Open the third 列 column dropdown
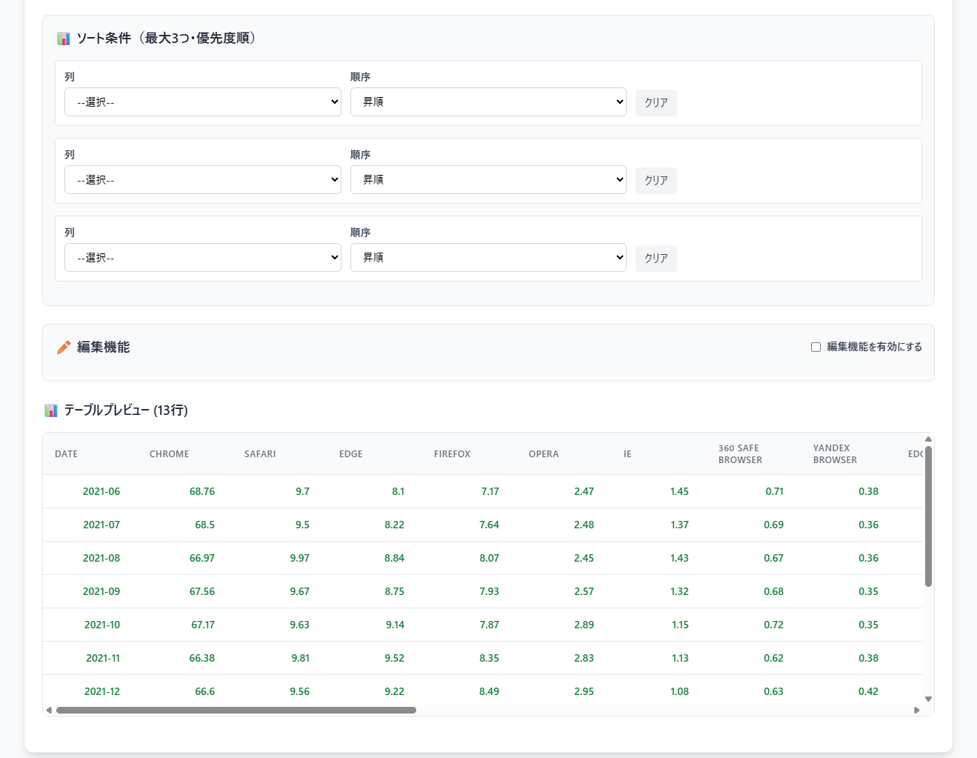 (x=202, y=258)
